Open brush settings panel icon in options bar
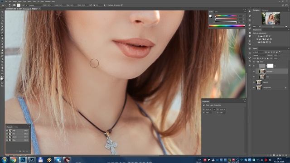This screenshot has width=290, height=163. click(14, 5)
